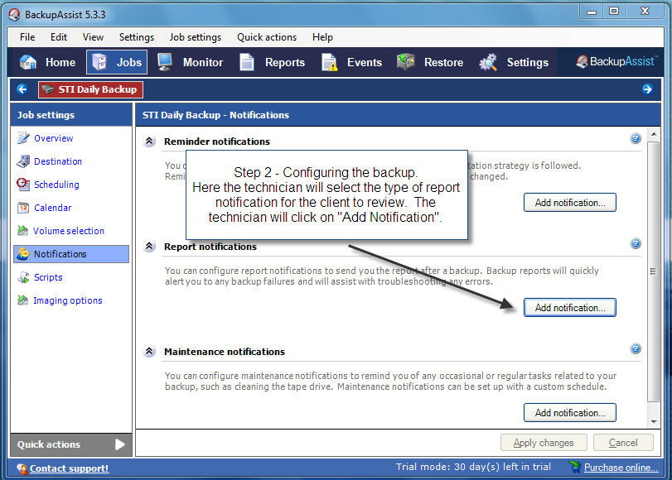Click Add notification under Report notifications

[x=569, y=308]
